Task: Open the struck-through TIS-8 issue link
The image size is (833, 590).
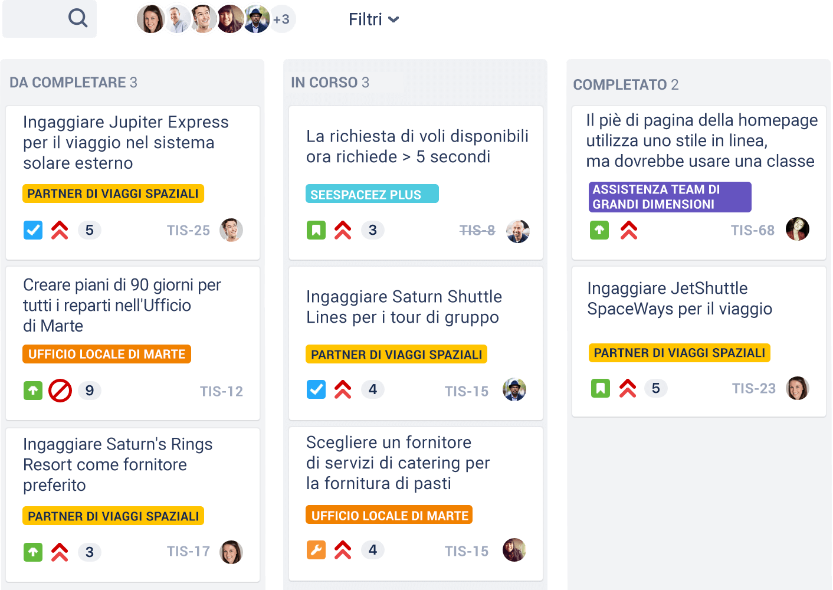Action: [x=477, y=231]
